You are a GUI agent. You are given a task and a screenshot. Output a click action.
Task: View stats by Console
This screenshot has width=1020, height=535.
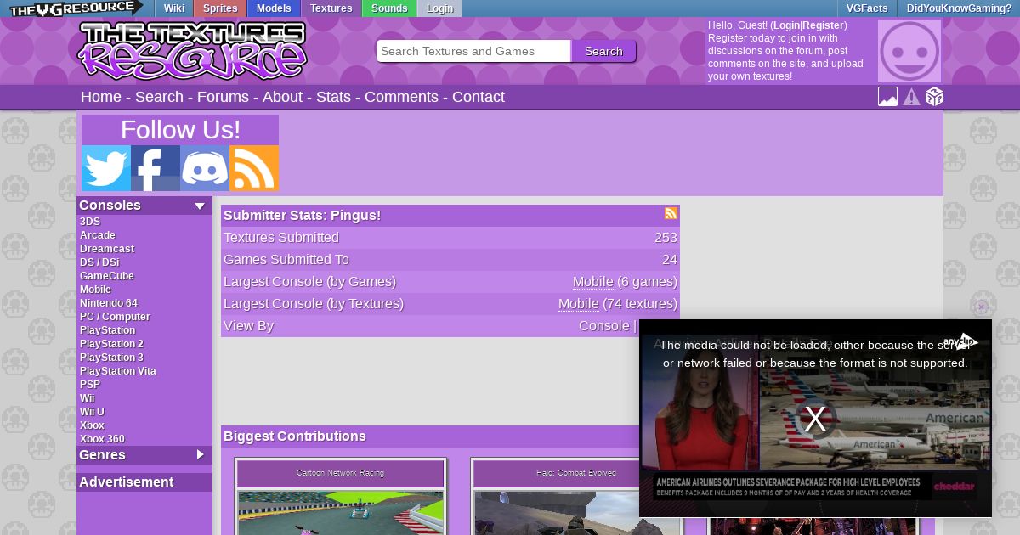(x=604, y=326)
